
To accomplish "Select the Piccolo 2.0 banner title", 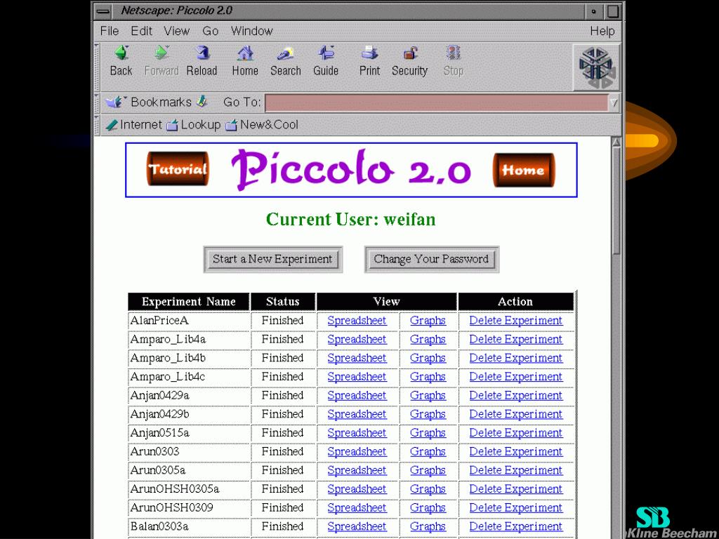I will (x=351, y=170).
